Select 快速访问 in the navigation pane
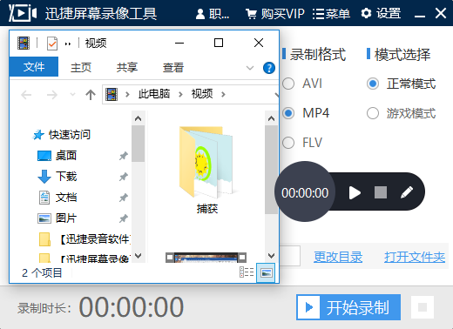453x329 pixels. [61, 135]
